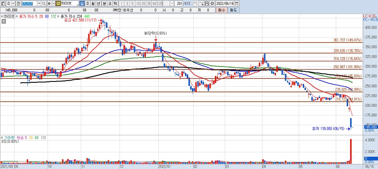Click the yellow '신' badge before 하이브
378x169 pixels.
click(58, 4)
